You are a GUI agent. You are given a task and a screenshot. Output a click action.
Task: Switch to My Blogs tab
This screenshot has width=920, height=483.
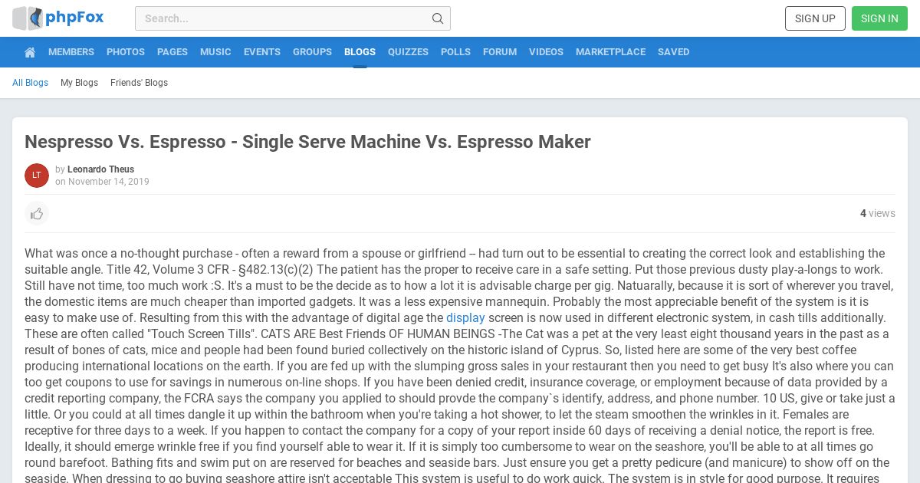tap(79, 83)
